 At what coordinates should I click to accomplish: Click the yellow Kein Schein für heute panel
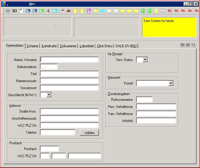[x=169, y=27]
